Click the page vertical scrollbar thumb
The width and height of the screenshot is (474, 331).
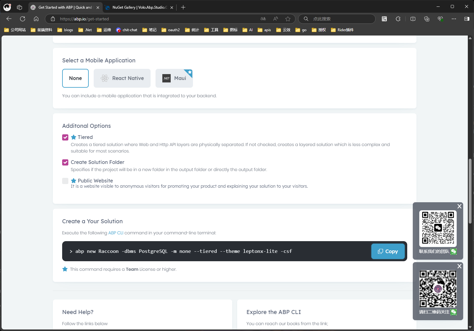coord(470,191)
